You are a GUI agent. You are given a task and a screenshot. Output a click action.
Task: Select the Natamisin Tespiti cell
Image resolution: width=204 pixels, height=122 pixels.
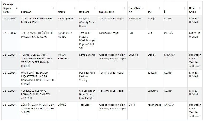[x=113, y=40]
